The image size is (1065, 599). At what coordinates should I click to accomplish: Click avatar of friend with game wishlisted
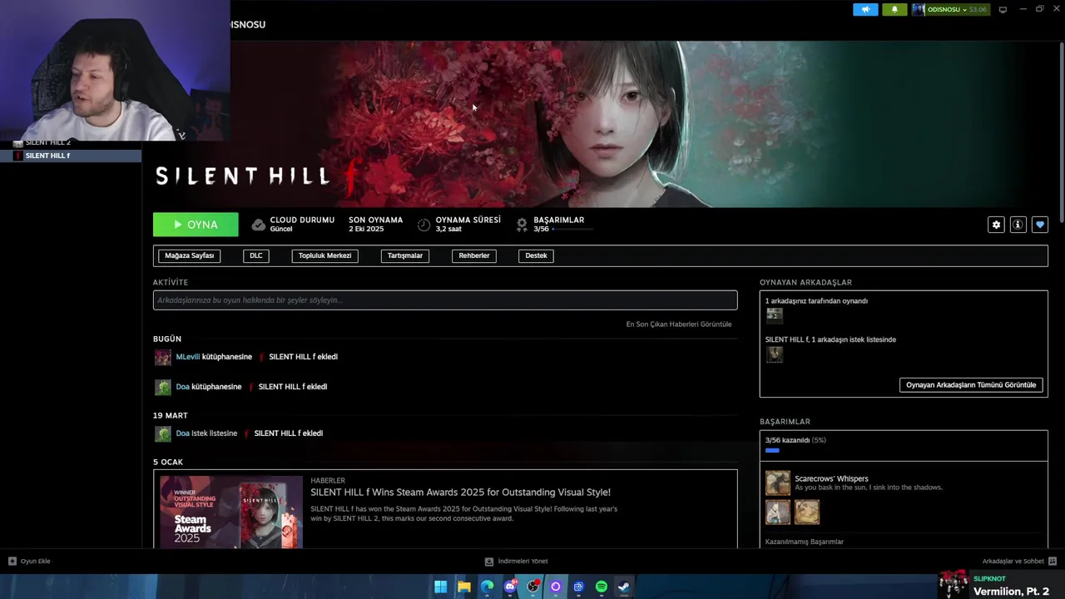(775, 354)
